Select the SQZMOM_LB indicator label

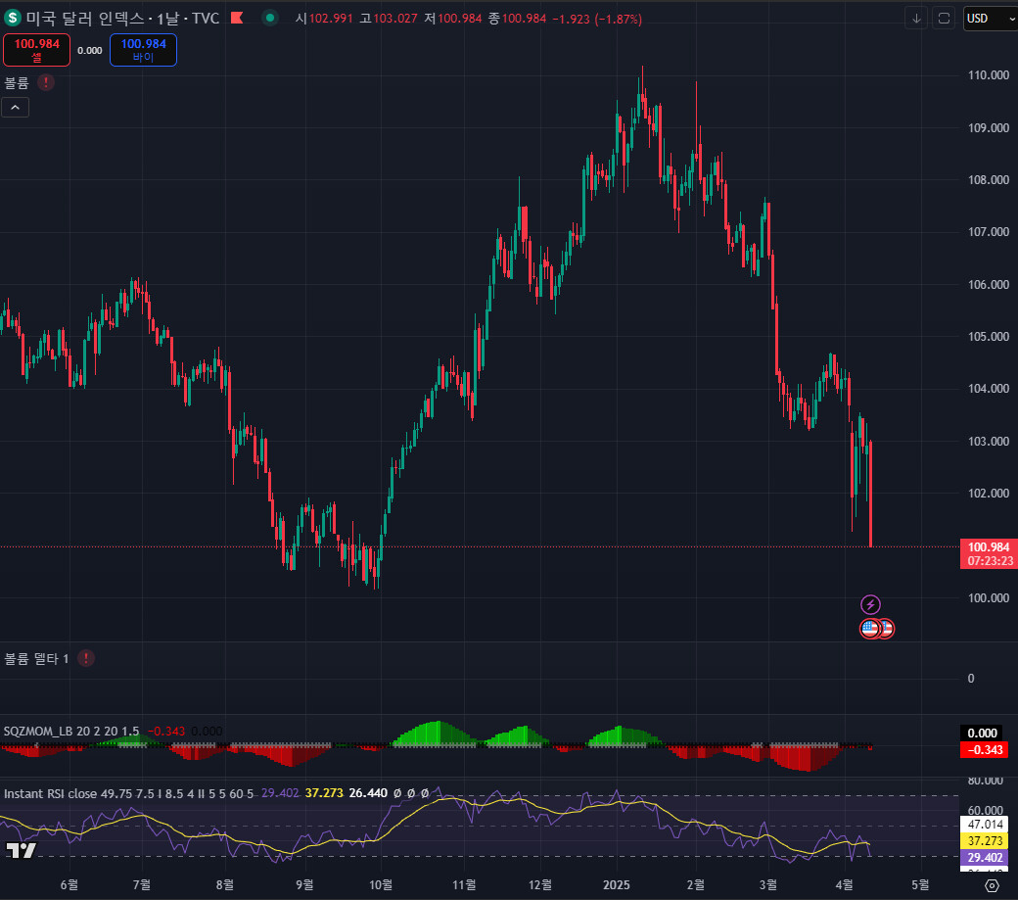[71, 732]
